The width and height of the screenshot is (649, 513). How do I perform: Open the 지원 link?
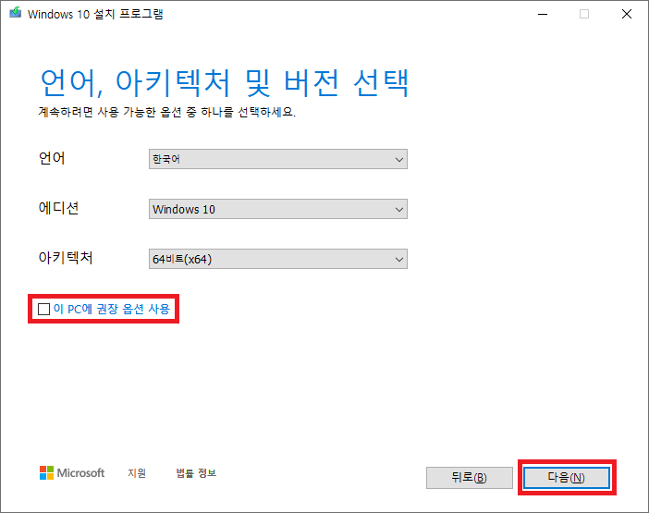point(137,473)
